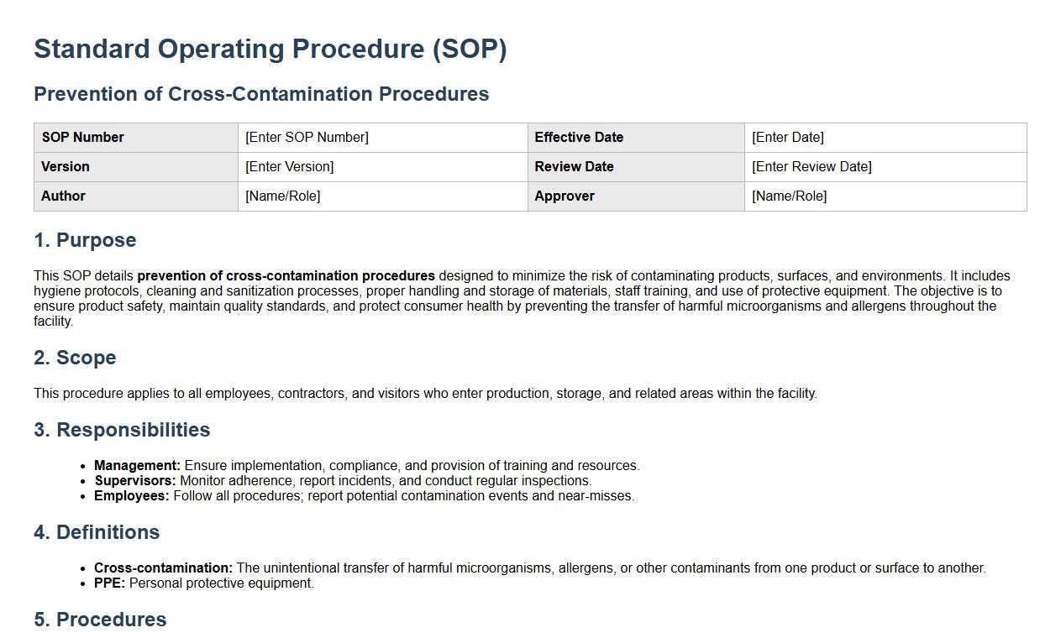
Task: Click the Cross-contamination definition term
Action: [163, 568]
